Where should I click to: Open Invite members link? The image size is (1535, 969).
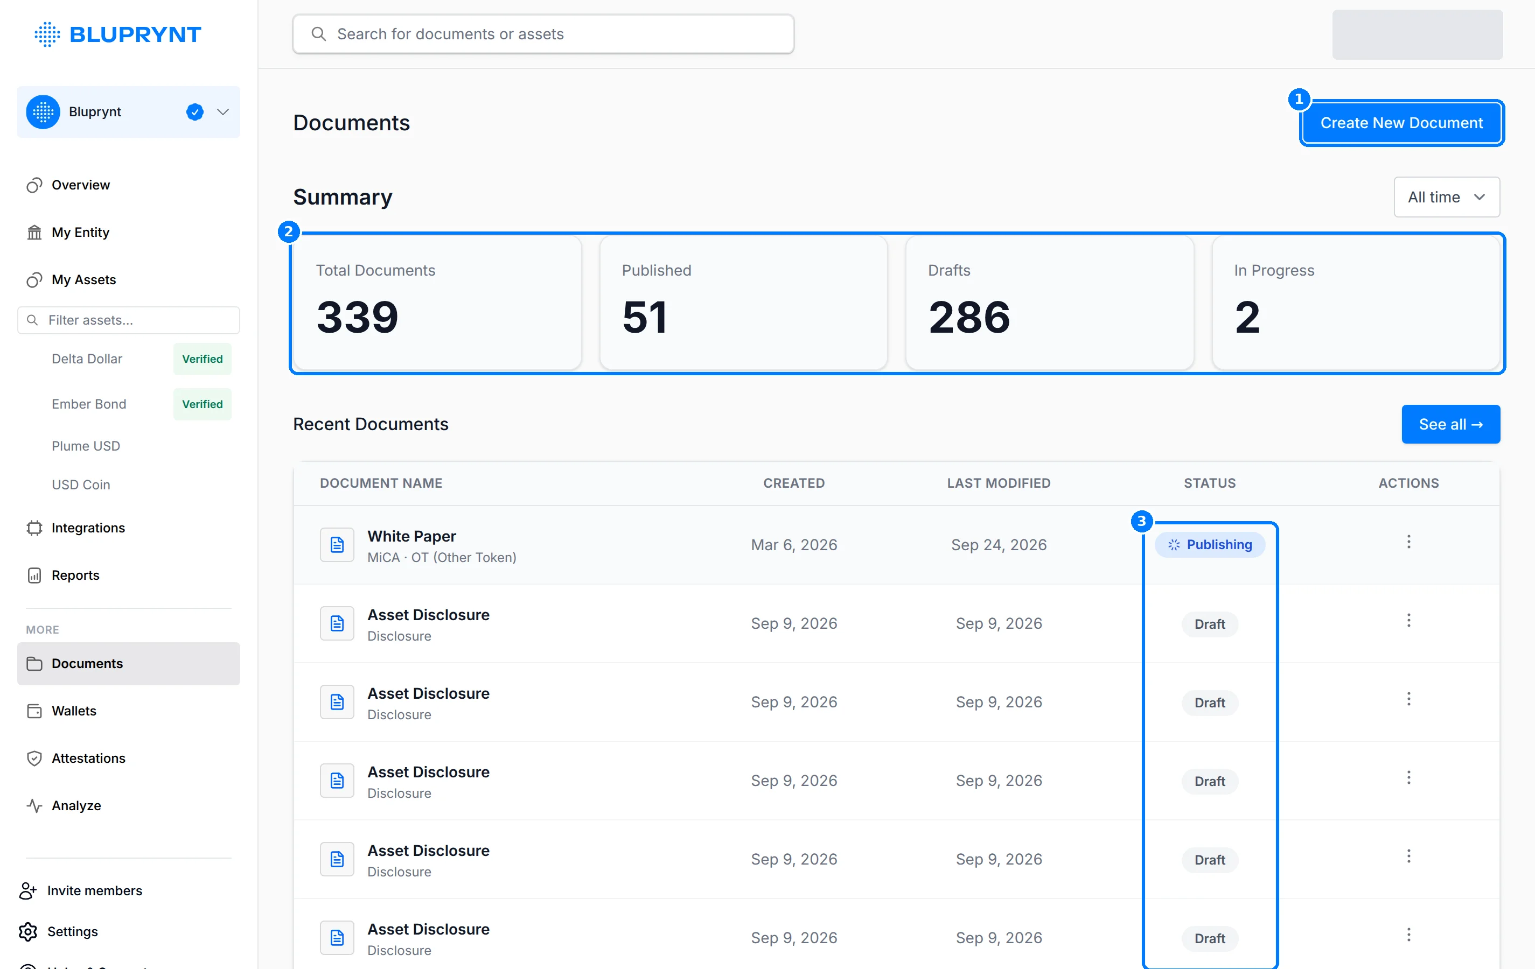94,890
